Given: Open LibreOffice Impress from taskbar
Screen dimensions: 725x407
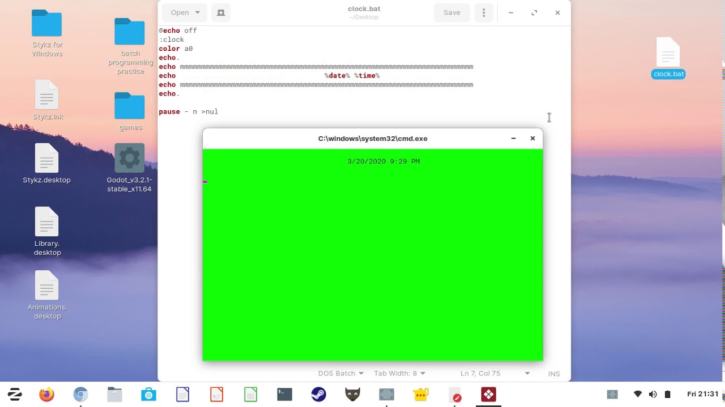Looking at the screenshot, I should click(216, 395).
